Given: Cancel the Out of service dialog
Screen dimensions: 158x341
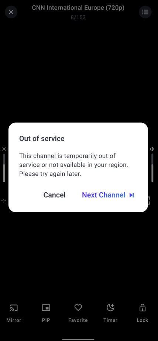Looking at the screenshot, I should pos(55,195).
